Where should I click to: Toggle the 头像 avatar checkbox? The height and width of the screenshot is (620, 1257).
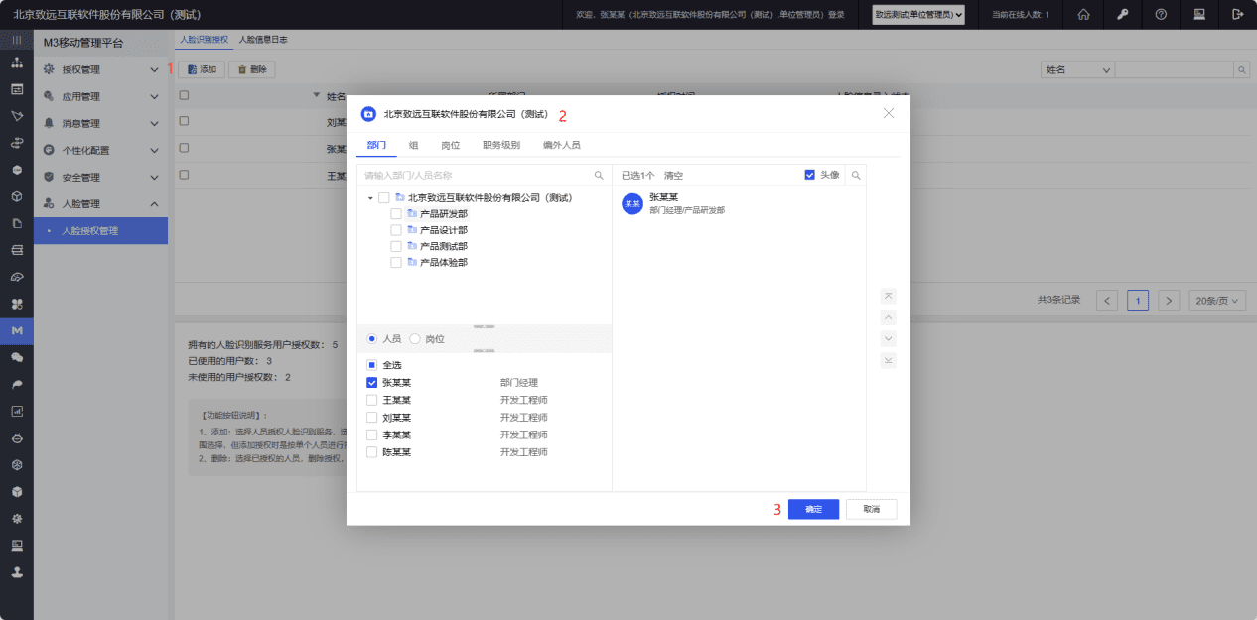pos(810,175)
